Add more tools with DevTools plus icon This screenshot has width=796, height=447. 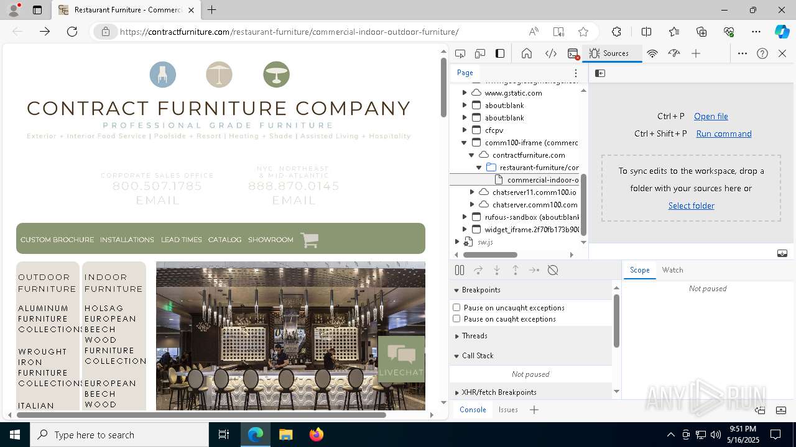696,53
